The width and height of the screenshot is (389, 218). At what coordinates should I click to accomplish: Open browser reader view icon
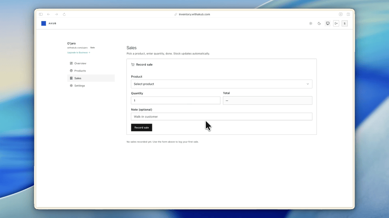341,15
